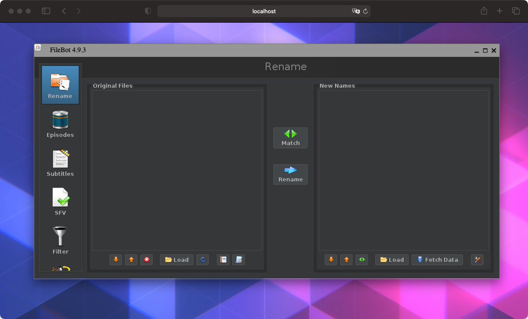This screenshot has width=528, height=319.
Task: Maximize the FileBot window
Action: (485, 51)
